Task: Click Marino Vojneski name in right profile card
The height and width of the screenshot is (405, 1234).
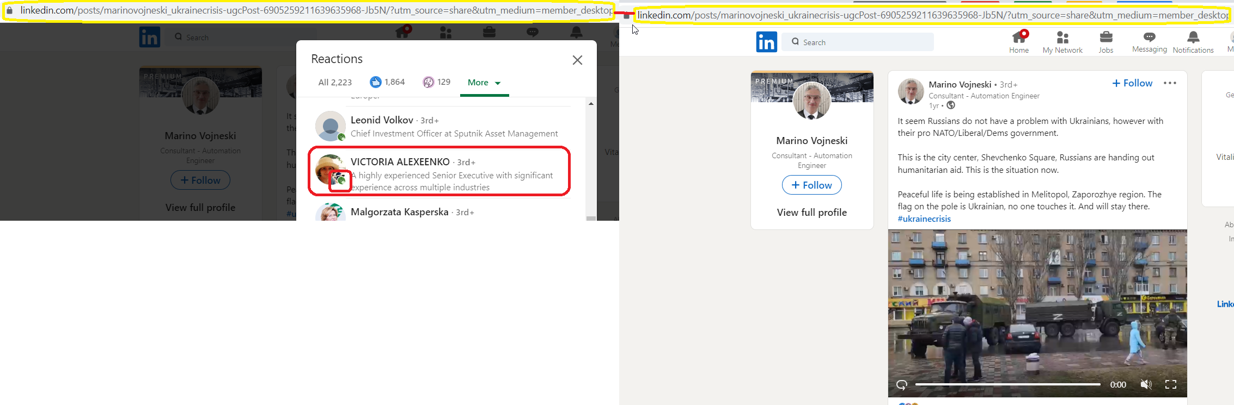Action: 812,141
